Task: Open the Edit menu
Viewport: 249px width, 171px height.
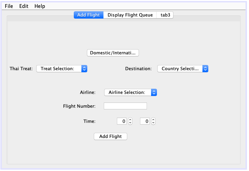Action: pyautogui.click(x=24, y=6)
